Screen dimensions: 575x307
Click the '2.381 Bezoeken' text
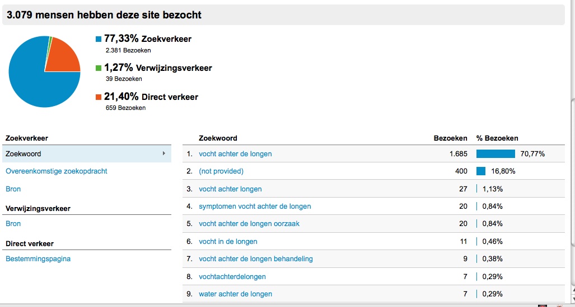[128, 50]
